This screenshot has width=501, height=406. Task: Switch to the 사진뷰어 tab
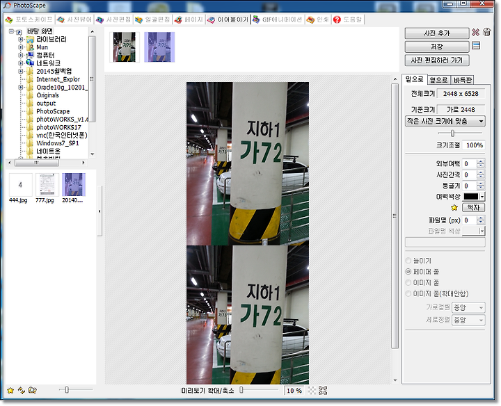pos(74,19)
